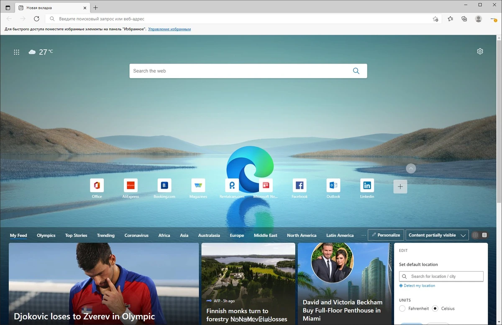
Task: Open the Collections icon in the toolbar
Action: (464, 19)
